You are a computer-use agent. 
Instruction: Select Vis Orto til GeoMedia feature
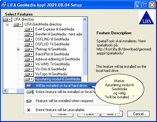(x=51, y=69)
